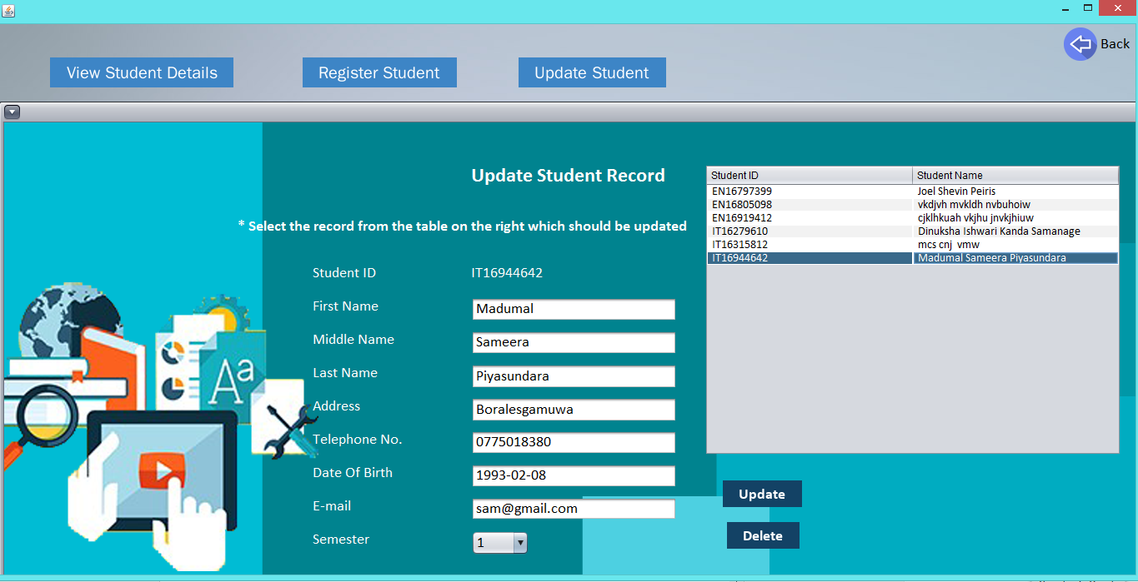Open the 'Update Student' section
The image size is (1138, 582).
pyautogui.click(x=592, y=72)
